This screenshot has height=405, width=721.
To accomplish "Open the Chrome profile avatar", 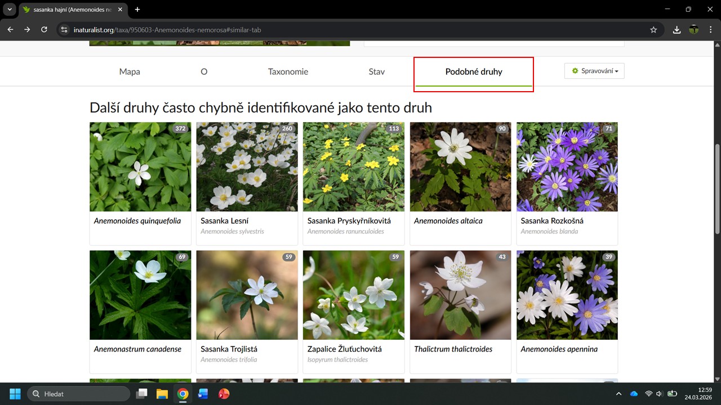I will pos(694,30).
